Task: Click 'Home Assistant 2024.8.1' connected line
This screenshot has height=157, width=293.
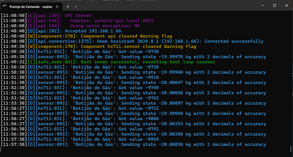Action: click(x=132, y=41)
